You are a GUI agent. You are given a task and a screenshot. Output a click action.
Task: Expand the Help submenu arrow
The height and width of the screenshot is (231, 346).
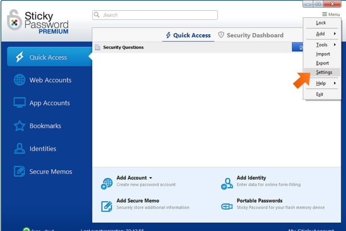(x=335, y=83)
